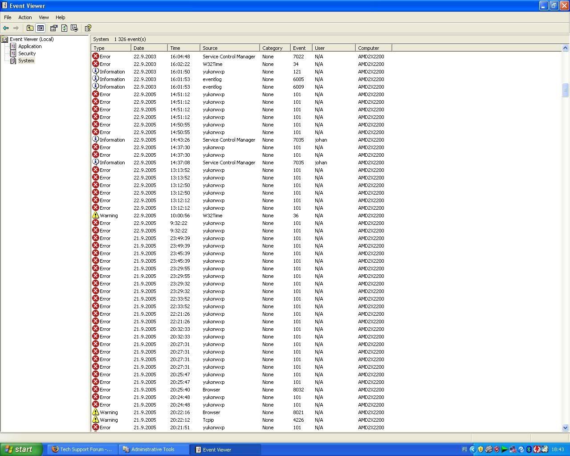Click scrollbar up arrow in event list
This screenshot has height=456, width=570.
coord(566,48)
